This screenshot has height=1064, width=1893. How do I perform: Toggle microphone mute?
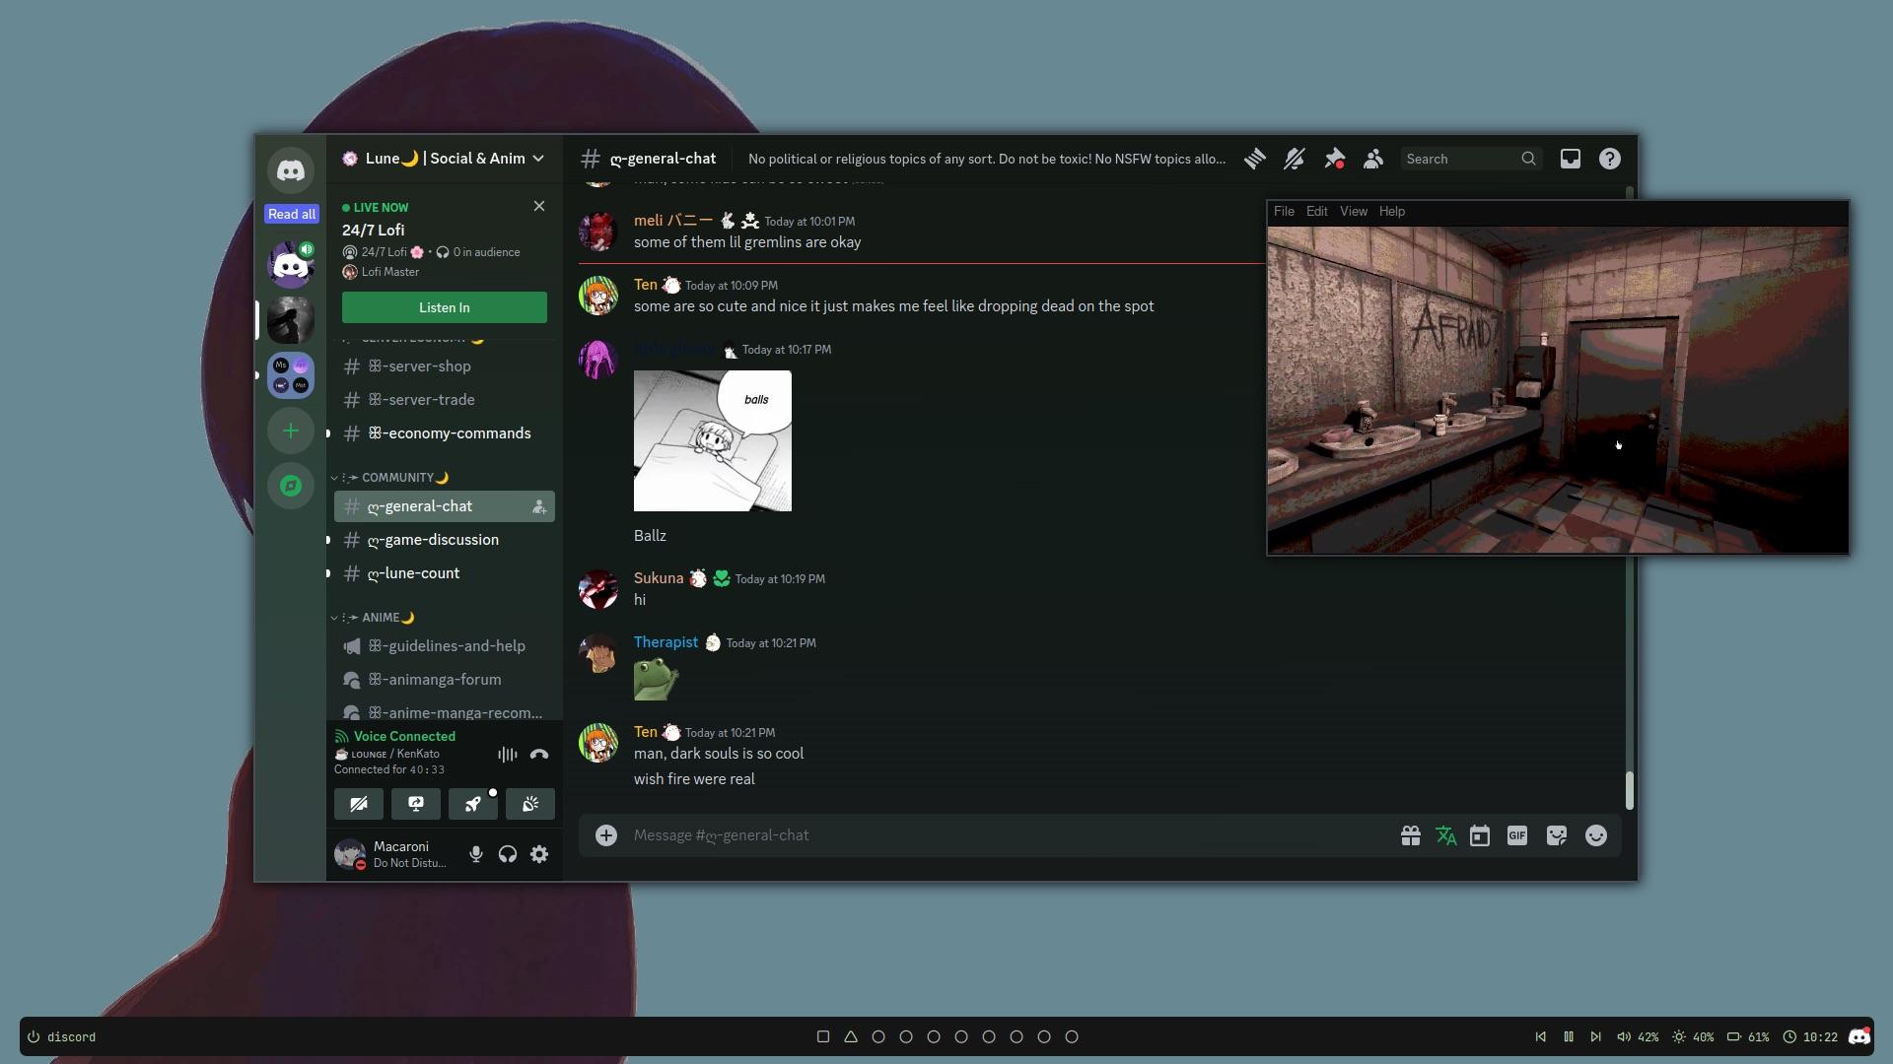[x=476, y=854]
